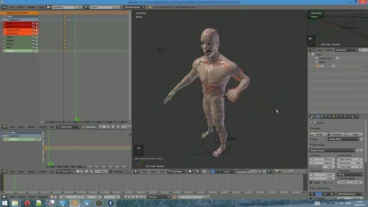This screenshot has height=207, width=368.
Task: Open the Graph Editor editor type icon
Action: point(5,171)
